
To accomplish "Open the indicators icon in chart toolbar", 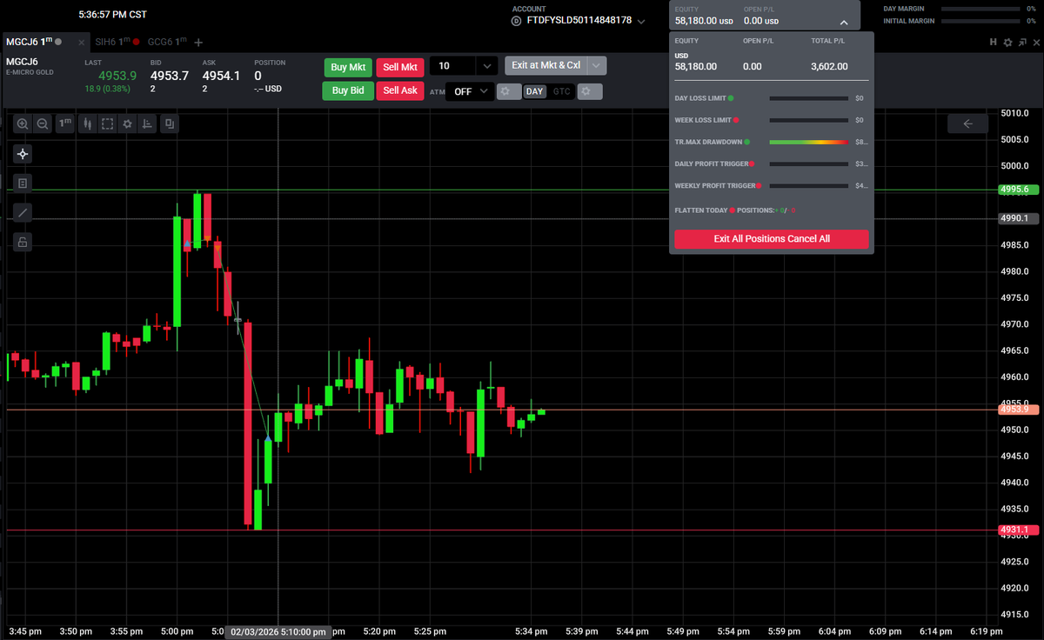I will 147,124.
